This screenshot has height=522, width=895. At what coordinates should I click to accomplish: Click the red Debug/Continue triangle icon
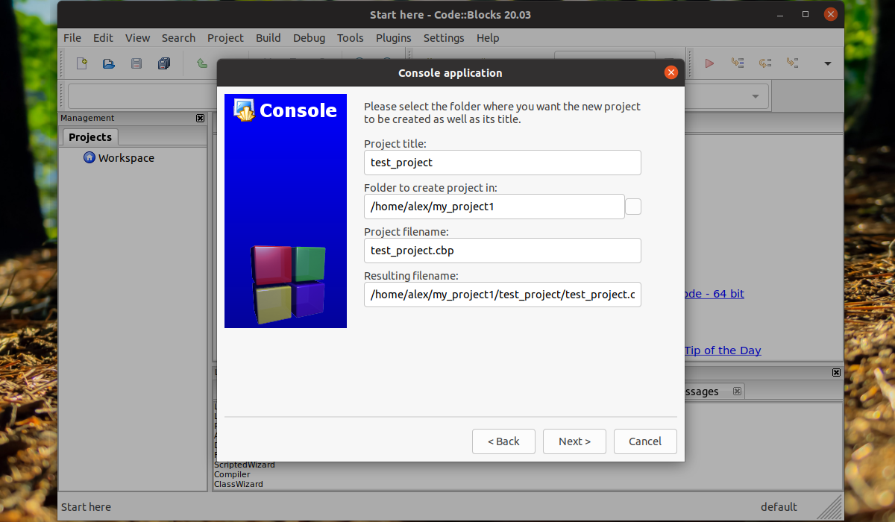tap(709, 63)
